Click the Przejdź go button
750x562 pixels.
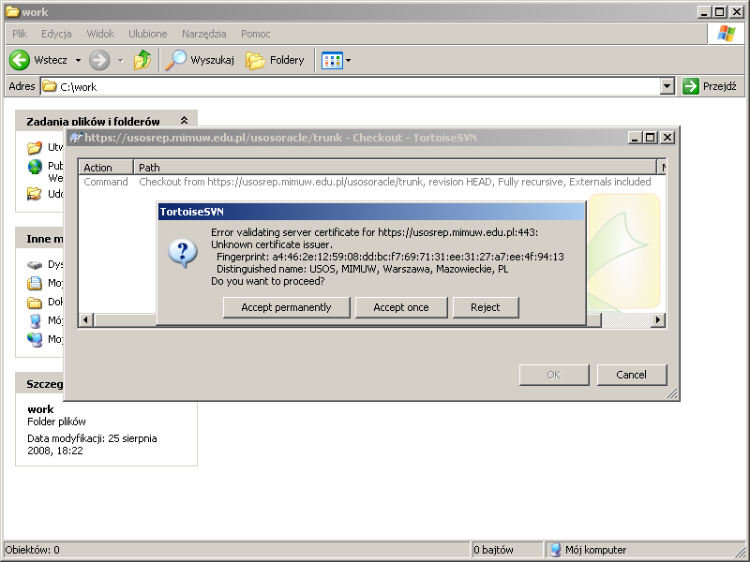click(710, 86)
